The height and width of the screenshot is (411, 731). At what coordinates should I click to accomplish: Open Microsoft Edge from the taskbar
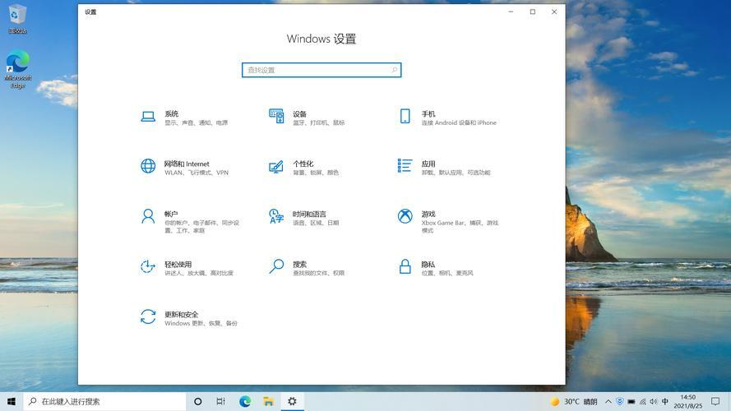[245, 401]
